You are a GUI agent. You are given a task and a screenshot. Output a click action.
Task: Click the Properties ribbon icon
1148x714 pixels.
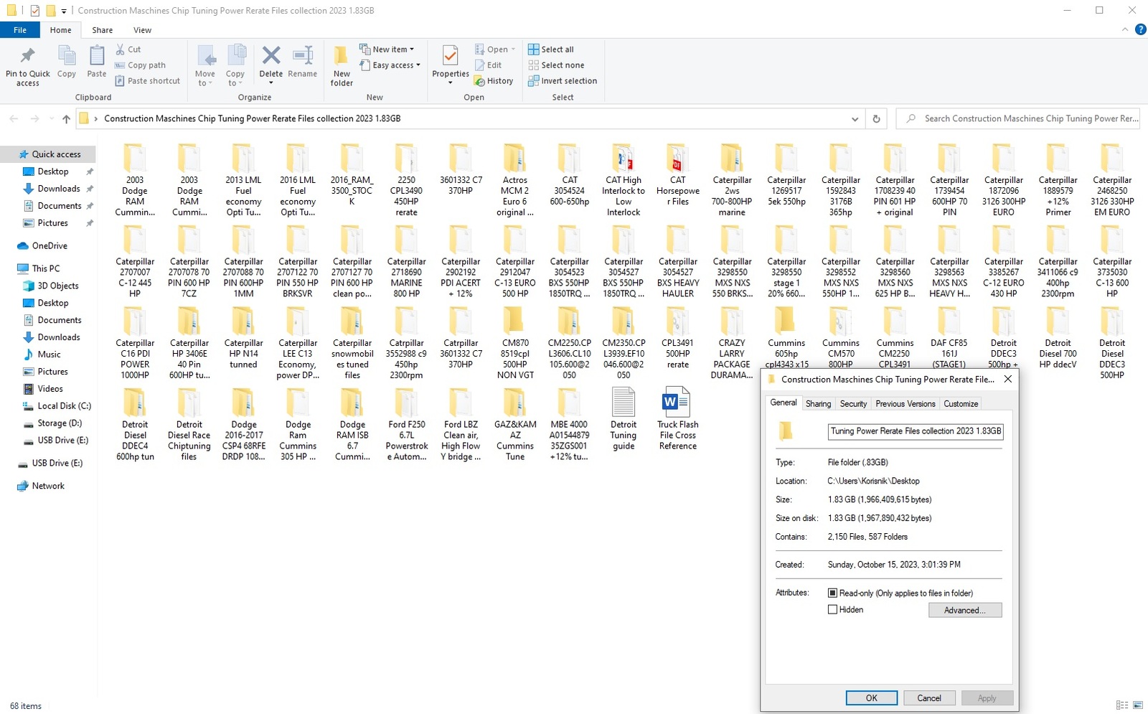450,56
